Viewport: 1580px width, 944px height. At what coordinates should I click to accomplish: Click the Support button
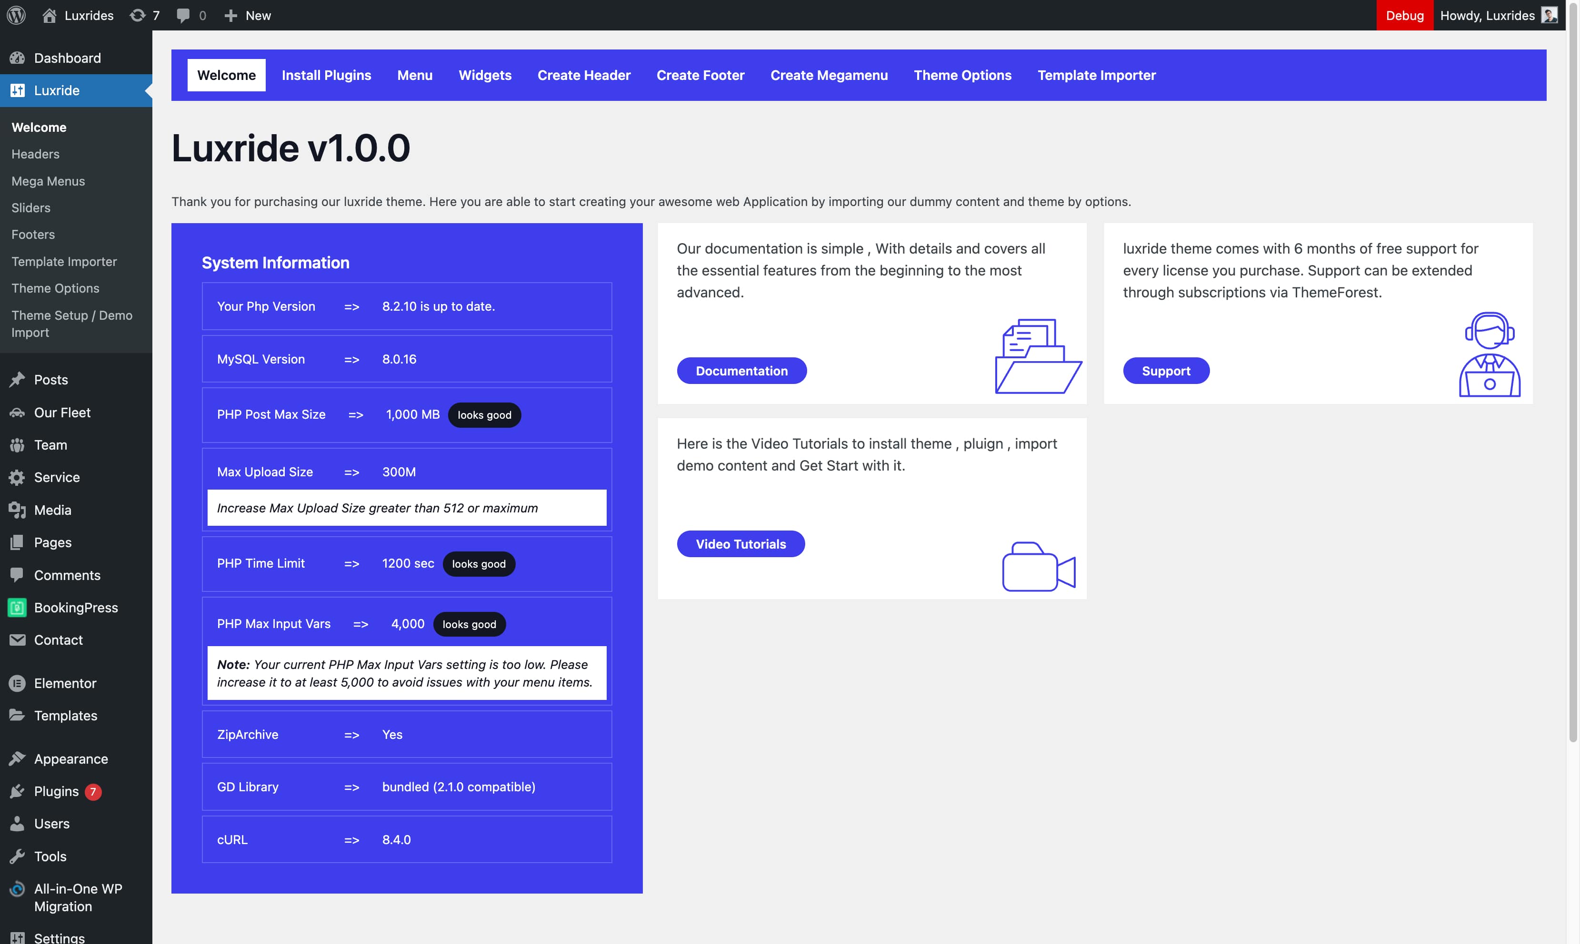[1166, 371]
